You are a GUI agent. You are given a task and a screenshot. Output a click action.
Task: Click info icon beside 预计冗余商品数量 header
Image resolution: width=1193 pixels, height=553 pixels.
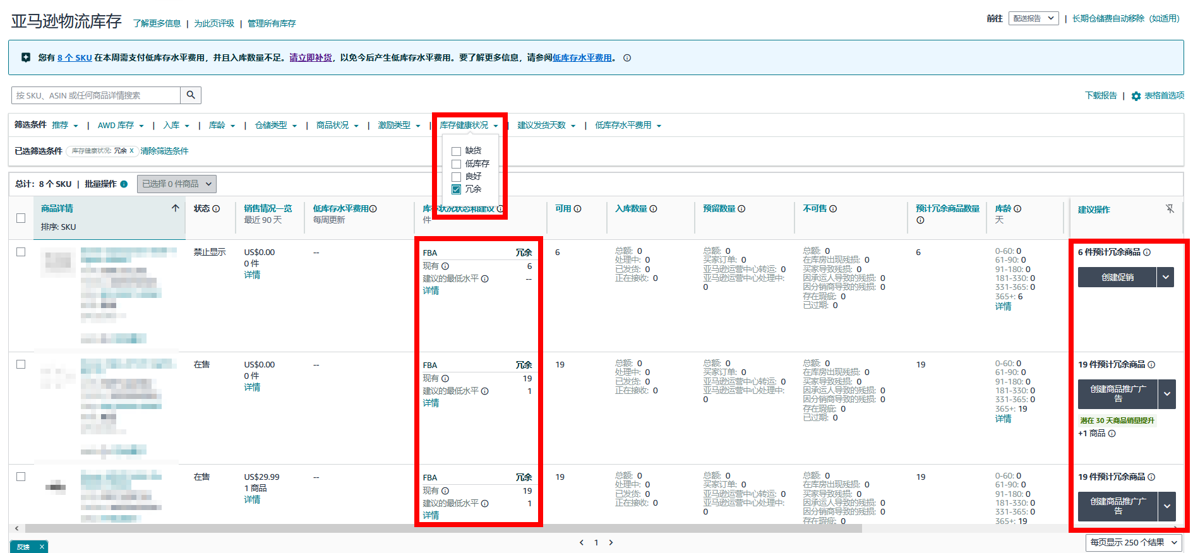click(920, 220)
